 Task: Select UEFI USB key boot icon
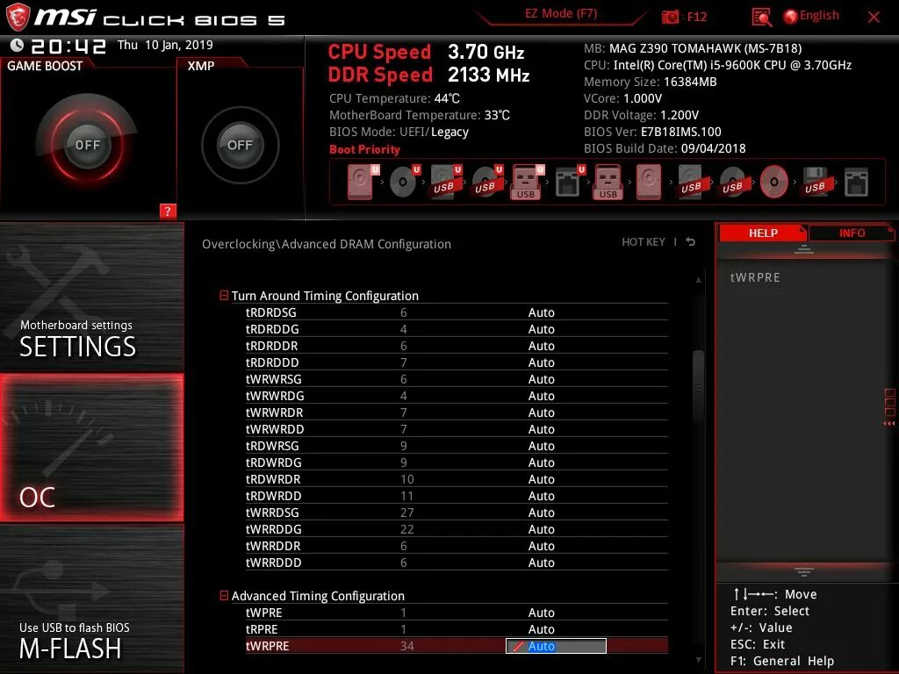tap(527, 183)
